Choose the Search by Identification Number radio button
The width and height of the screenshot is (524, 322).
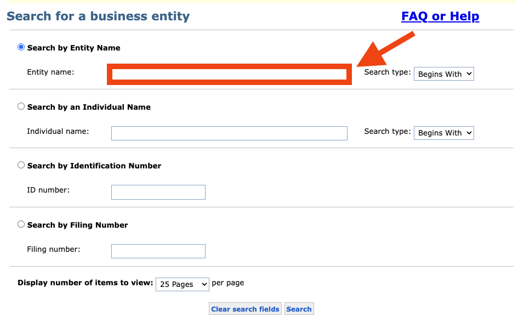(21, 165)
